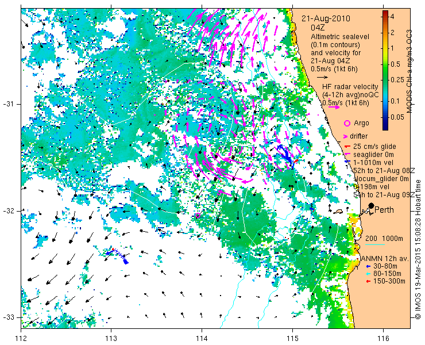425x345 pixels.
Task: Click the longitude axis label 114
Action: click(x=202, y=339)
